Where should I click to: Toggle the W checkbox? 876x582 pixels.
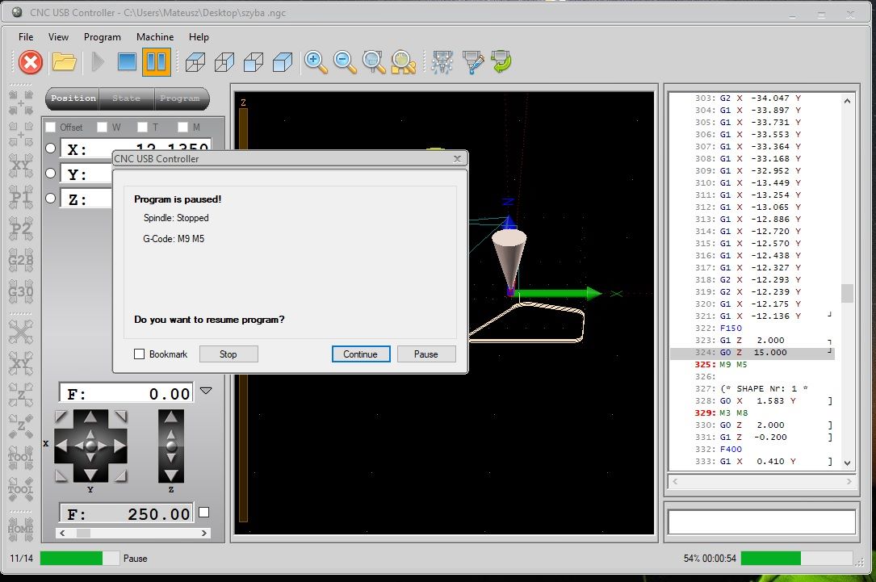pos(102,127)
